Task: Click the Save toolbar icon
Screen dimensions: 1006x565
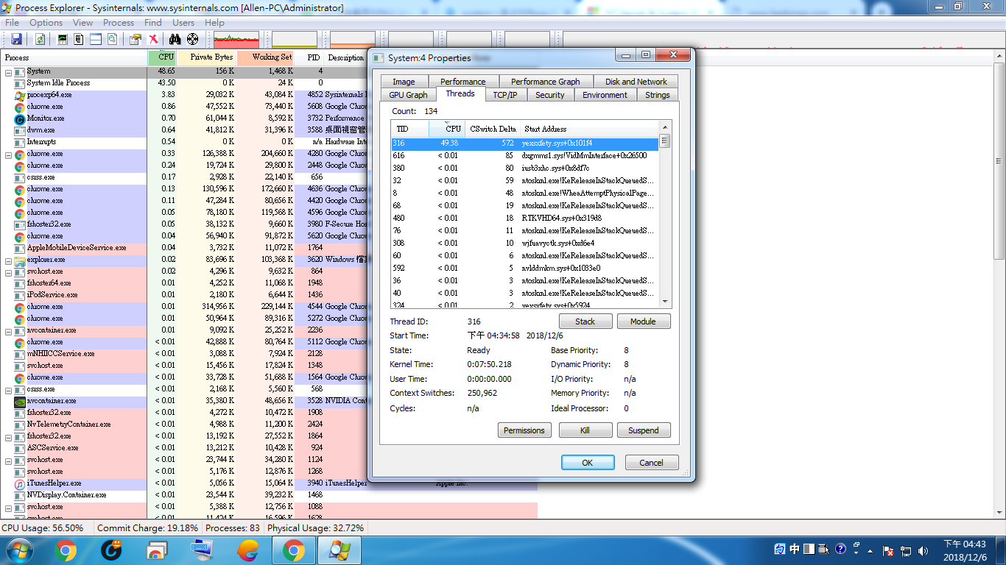Action: click(x=16, y=39)
